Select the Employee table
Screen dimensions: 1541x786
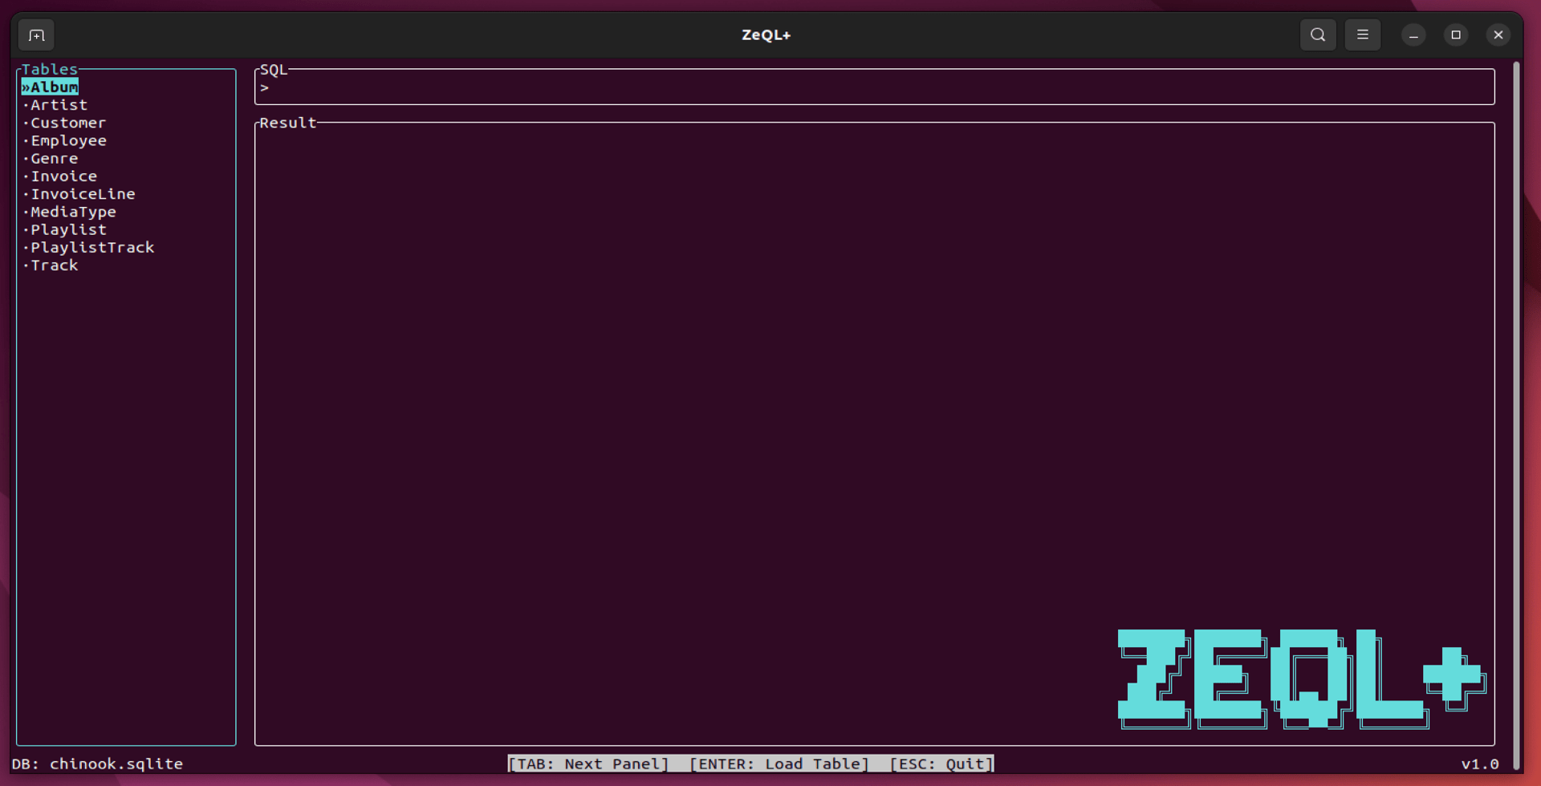tap(64, 140)
